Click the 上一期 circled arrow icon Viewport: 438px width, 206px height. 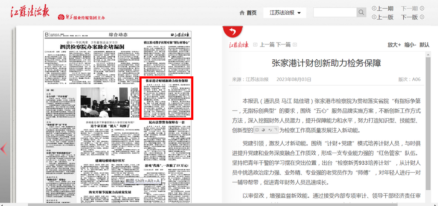[x=374, y=8]
